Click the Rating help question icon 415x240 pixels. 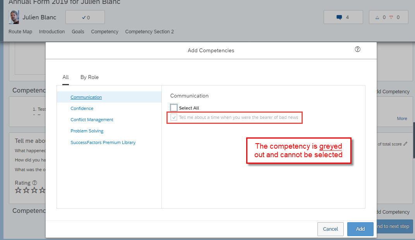coord(35,183)
